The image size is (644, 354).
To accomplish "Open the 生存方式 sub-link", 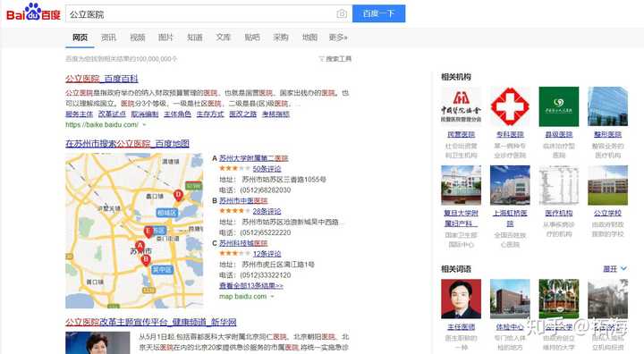I will point(210,114).
